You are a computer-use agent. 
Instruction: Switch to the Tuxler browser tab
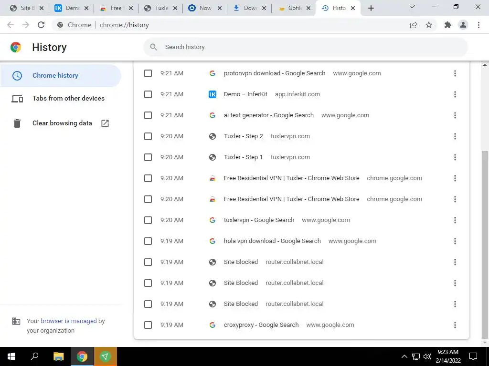[x=160, y=8]
